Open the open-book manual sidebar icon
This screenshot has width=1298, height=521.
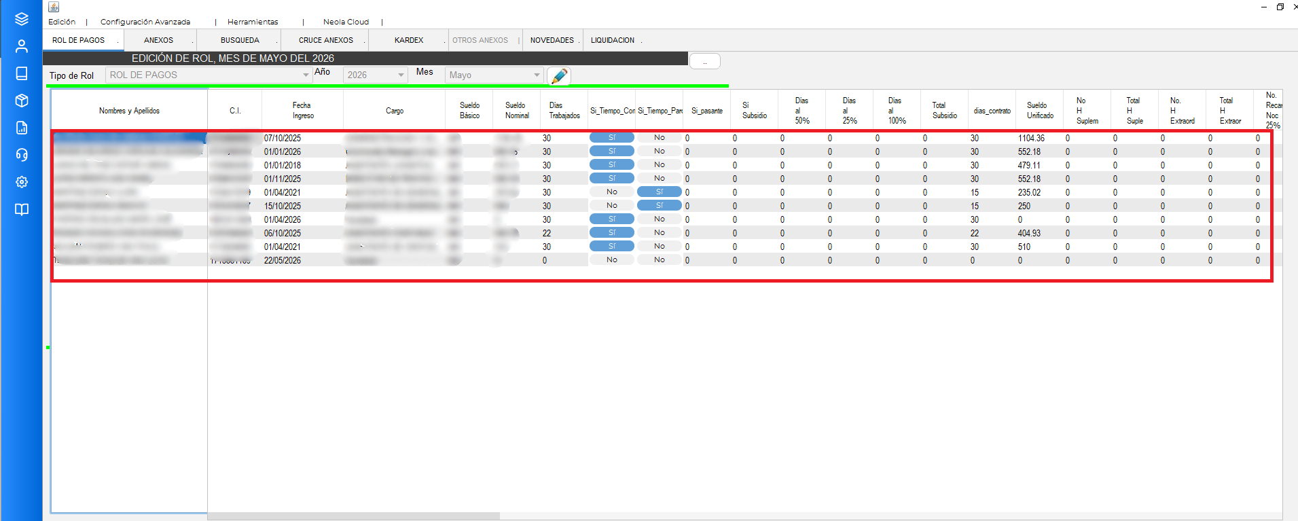point(22,209)
